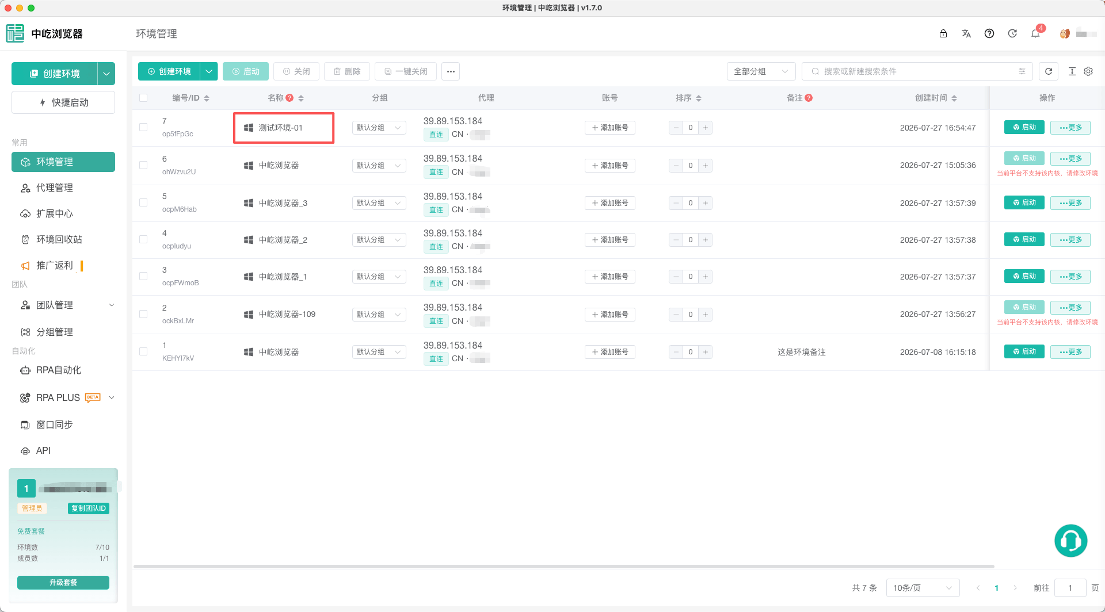Click the lock screen icon in header
The height and width of the screenshot is (612, 1105).
pos(943,33)
